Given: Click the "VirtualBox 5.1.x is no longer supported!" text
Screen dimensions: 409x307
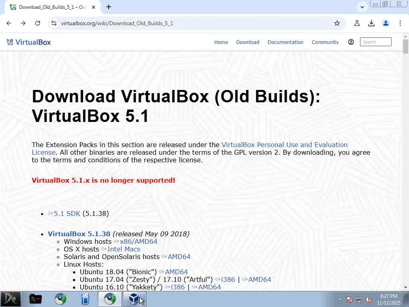Looking at the screenshot, I should 103,180.
